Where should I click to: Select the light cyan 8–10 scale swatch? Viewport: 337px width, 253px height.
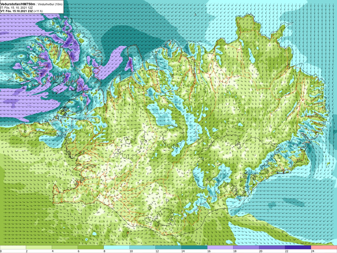pyautogui.click(x=117, y=247)
